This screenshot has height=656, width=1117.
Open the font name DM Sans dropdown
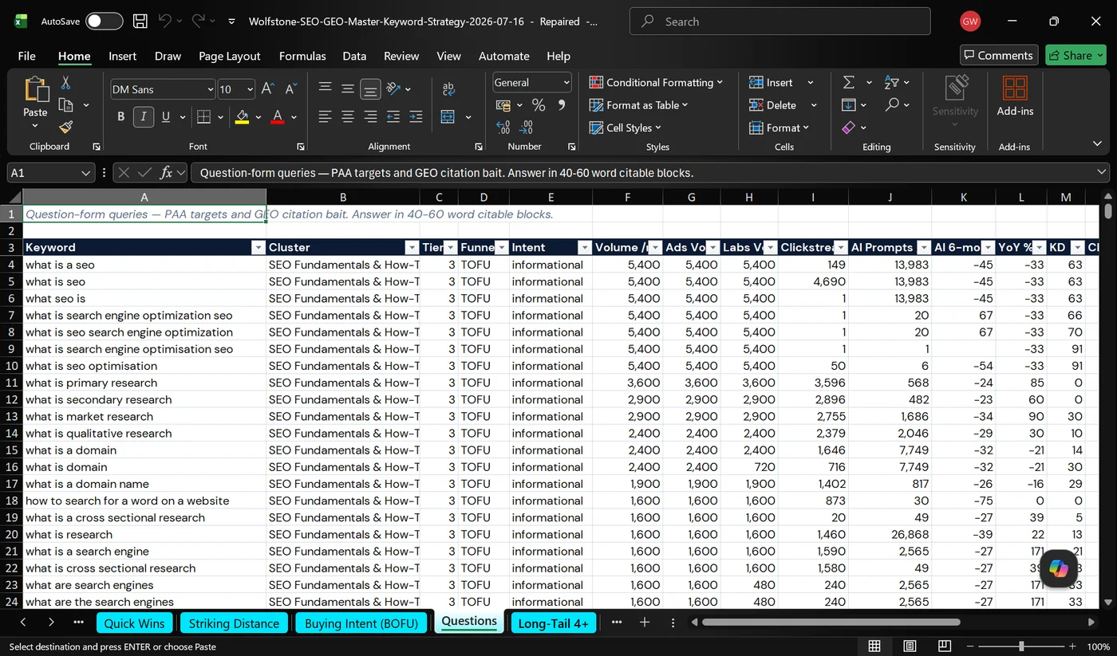pos(210,89)
